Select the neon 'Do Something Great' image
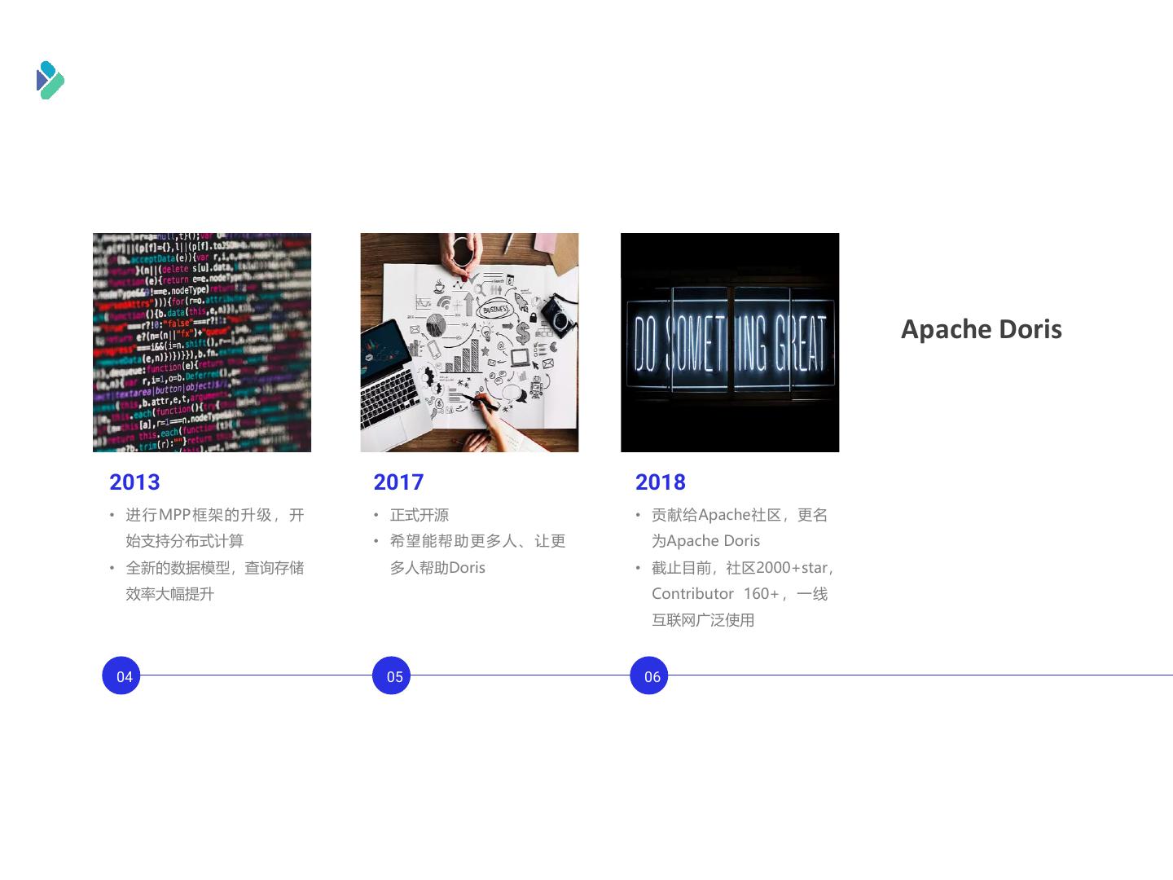This screenshot has width=1173, height=880. click(x=730, y=342)
